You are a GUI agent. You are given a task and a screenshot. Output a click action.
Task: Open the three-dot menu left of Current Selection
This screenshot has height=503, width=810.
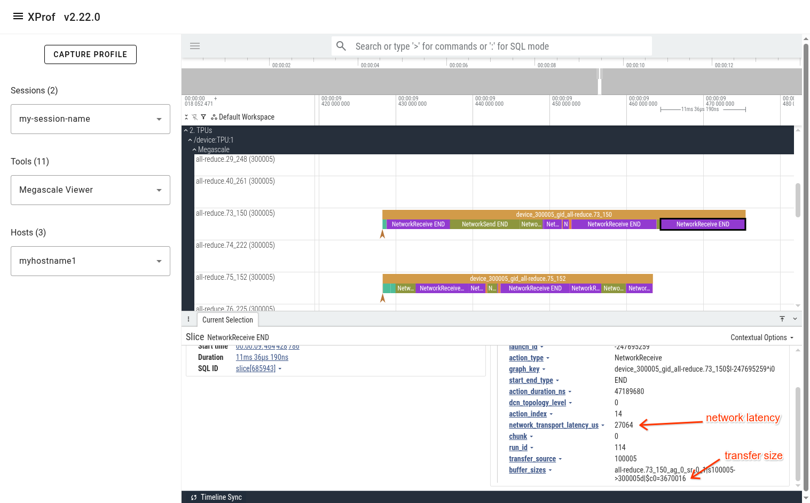pyautogui.click(x=188, y=319)
